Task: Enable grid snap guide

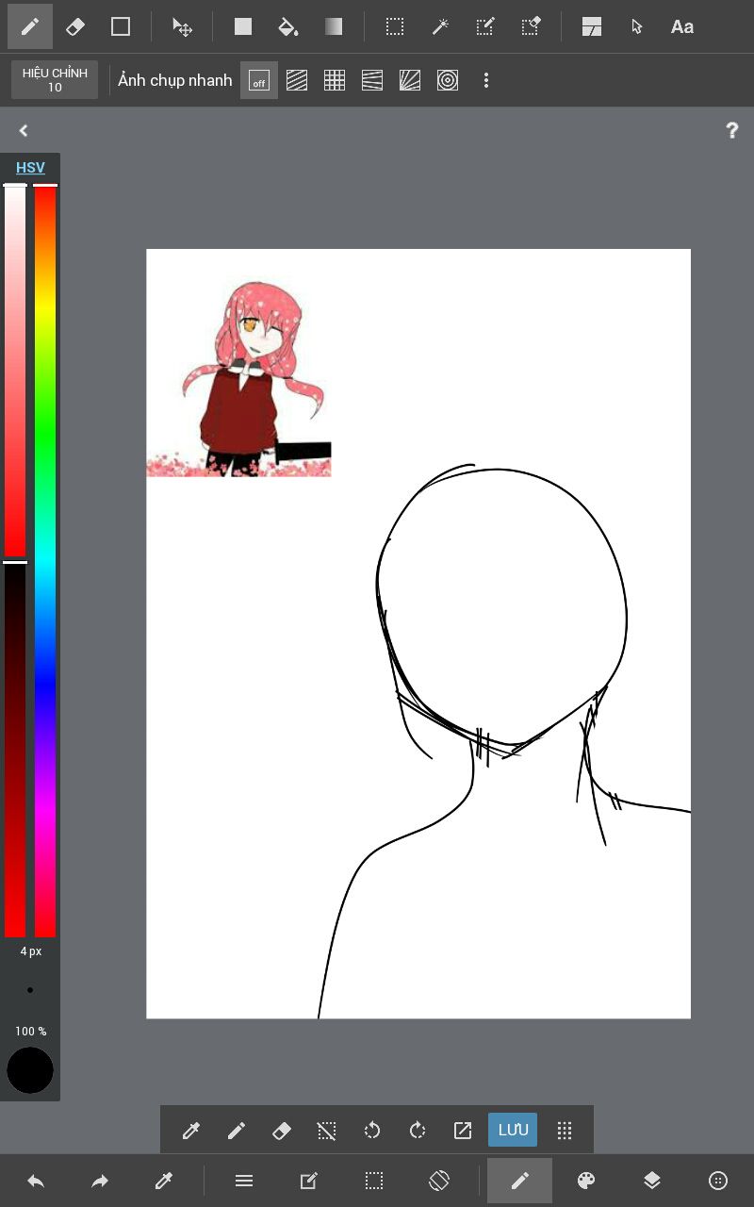Action: [335, 80]
